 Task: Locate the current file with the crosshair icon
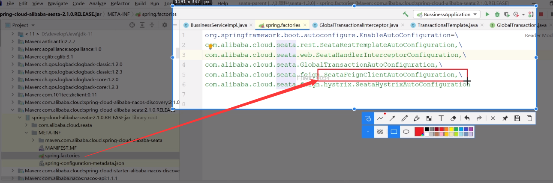(x=132, y=25)
